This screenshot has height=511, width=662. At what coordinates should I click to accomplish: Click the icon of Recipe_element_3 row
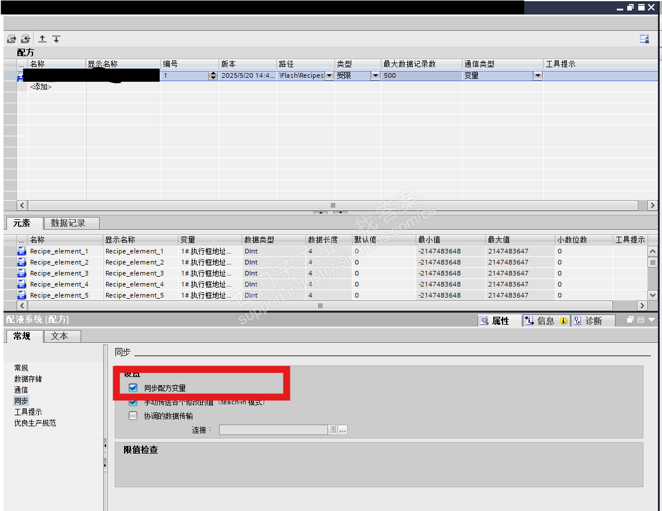(21, 273)
